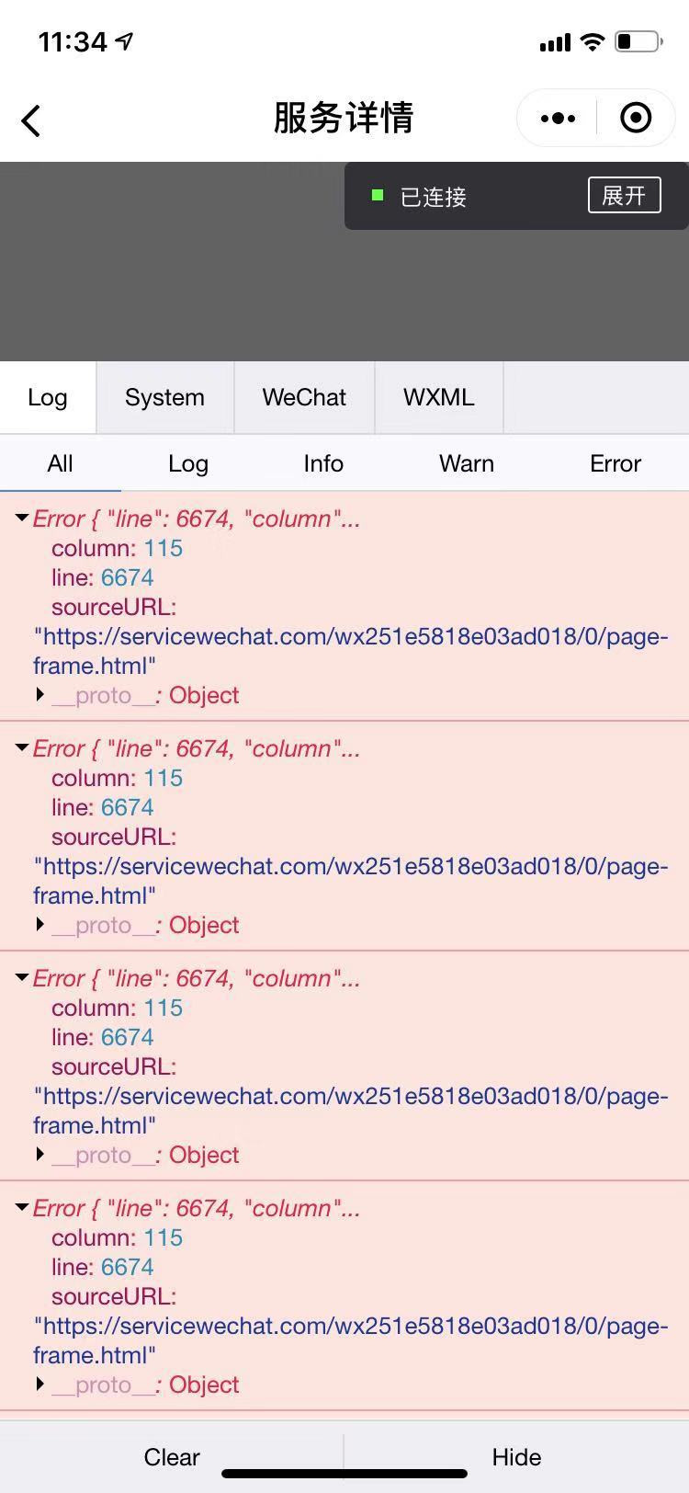Viewport: 689px width, 1493px height.
Task: Expand __proto__ of the last error
Action: (x=40, y=1385)
